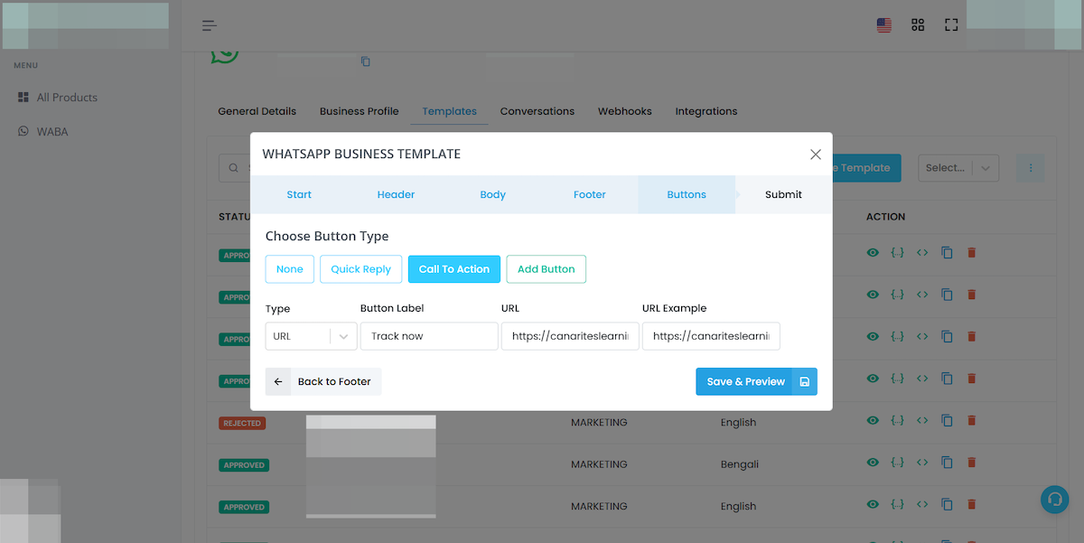Focus the URL Example input field
The height and width of the screenshot is (543, 1084).
point(711,336)
